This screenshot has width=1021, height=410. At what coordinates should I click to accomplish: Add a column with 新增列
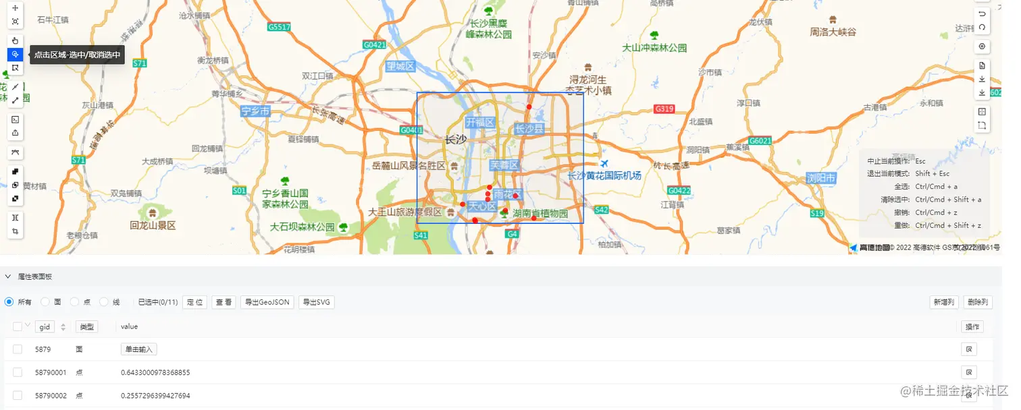coord(944,302)
